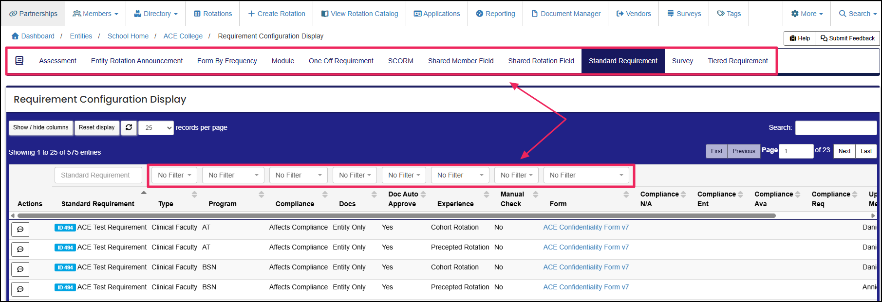
Task: Click comment action icon for AT Cohort Rotation row
Action: pos(20,229)
